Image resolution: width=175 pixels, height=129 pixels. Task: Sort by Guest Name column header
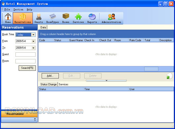coord(76,40)
